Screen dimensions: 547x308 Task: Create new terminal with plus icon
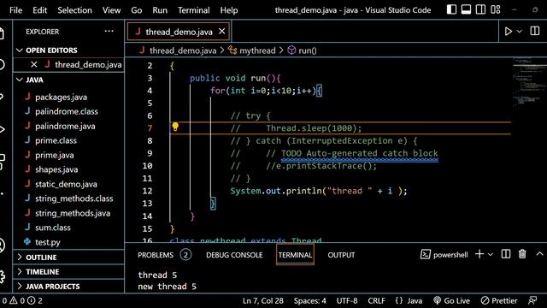(479, 254)
